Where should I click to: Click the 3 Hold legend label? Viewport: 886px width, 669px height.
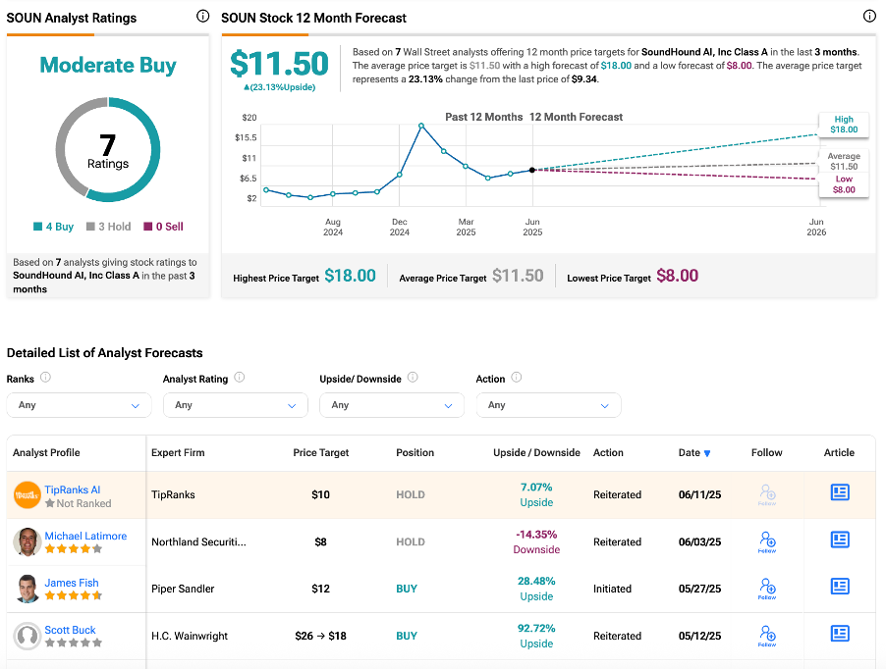pos(115,227)
